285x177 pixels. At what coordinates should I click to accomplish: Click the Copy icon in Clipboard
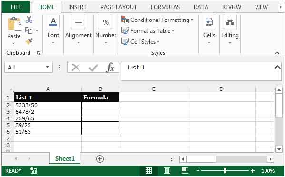click(x=29, y=30)
